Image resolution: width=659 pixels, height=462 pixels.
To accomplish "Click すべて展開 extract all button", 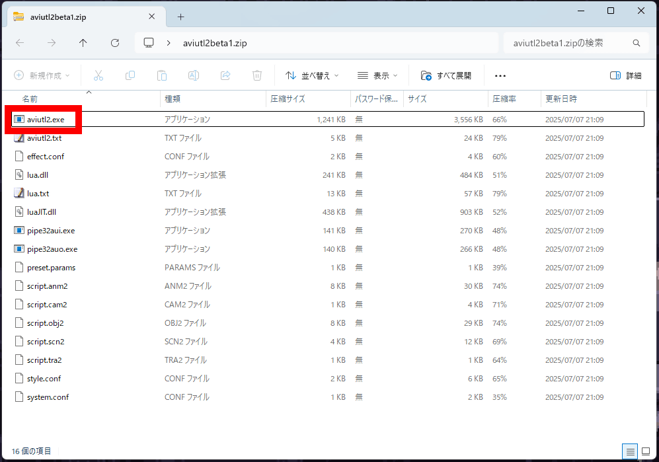I will pyautogui.click(x=446, y=75).
